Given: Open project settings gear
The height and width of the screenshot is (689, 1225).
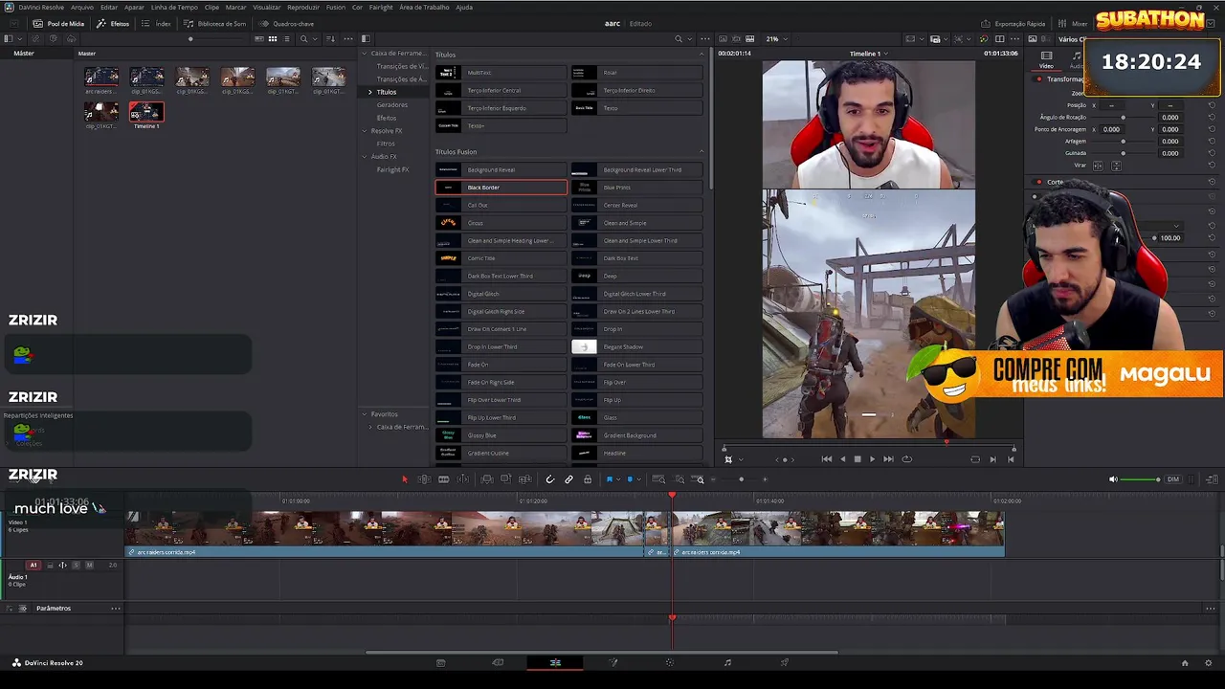Looking at the screenshot, I should 1208,662.
